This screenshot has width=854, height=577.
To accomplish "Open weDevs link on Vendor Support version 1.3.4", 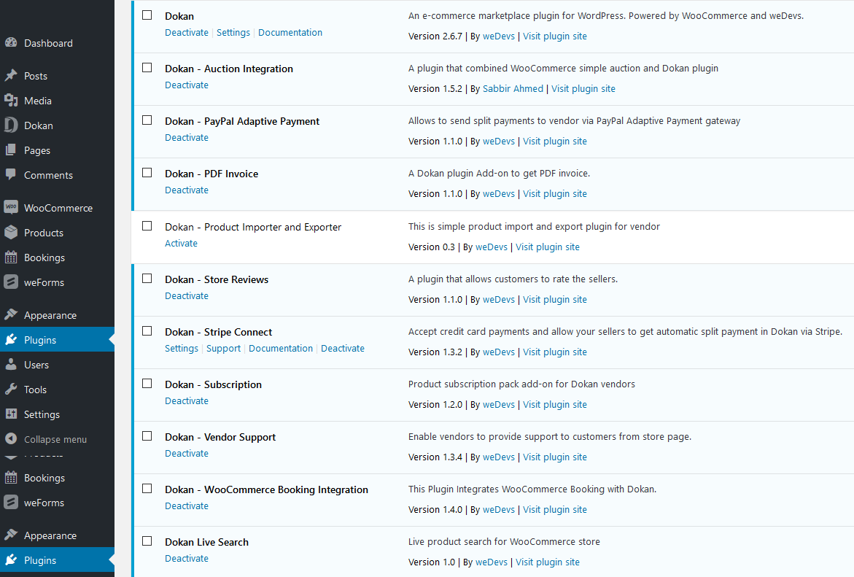I will 498,457.
